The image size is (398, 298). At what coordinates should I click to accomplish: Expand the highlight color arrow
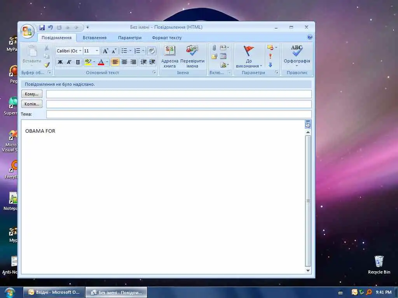tap(94, 62)
